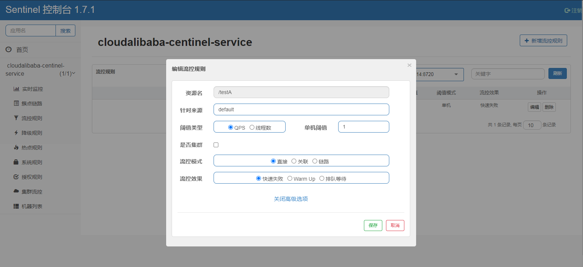Click the cluster flow cloud icon
The width and height of the screenshot is (583, 267).
coord(16,191)
